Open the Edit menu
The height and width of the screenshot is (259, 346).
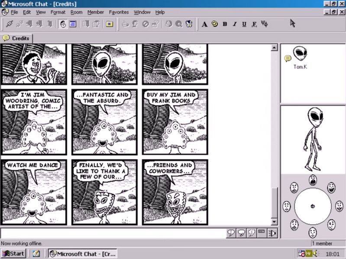click(x=27, y=13)
